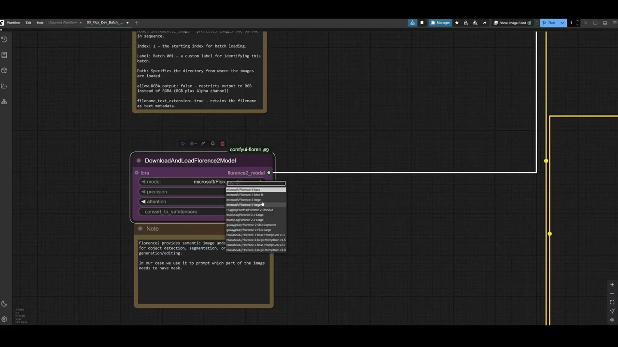Collapse the DownloadAndLoadFlorence2Model node
The image size is (618, 347).
tap(139, 160)
